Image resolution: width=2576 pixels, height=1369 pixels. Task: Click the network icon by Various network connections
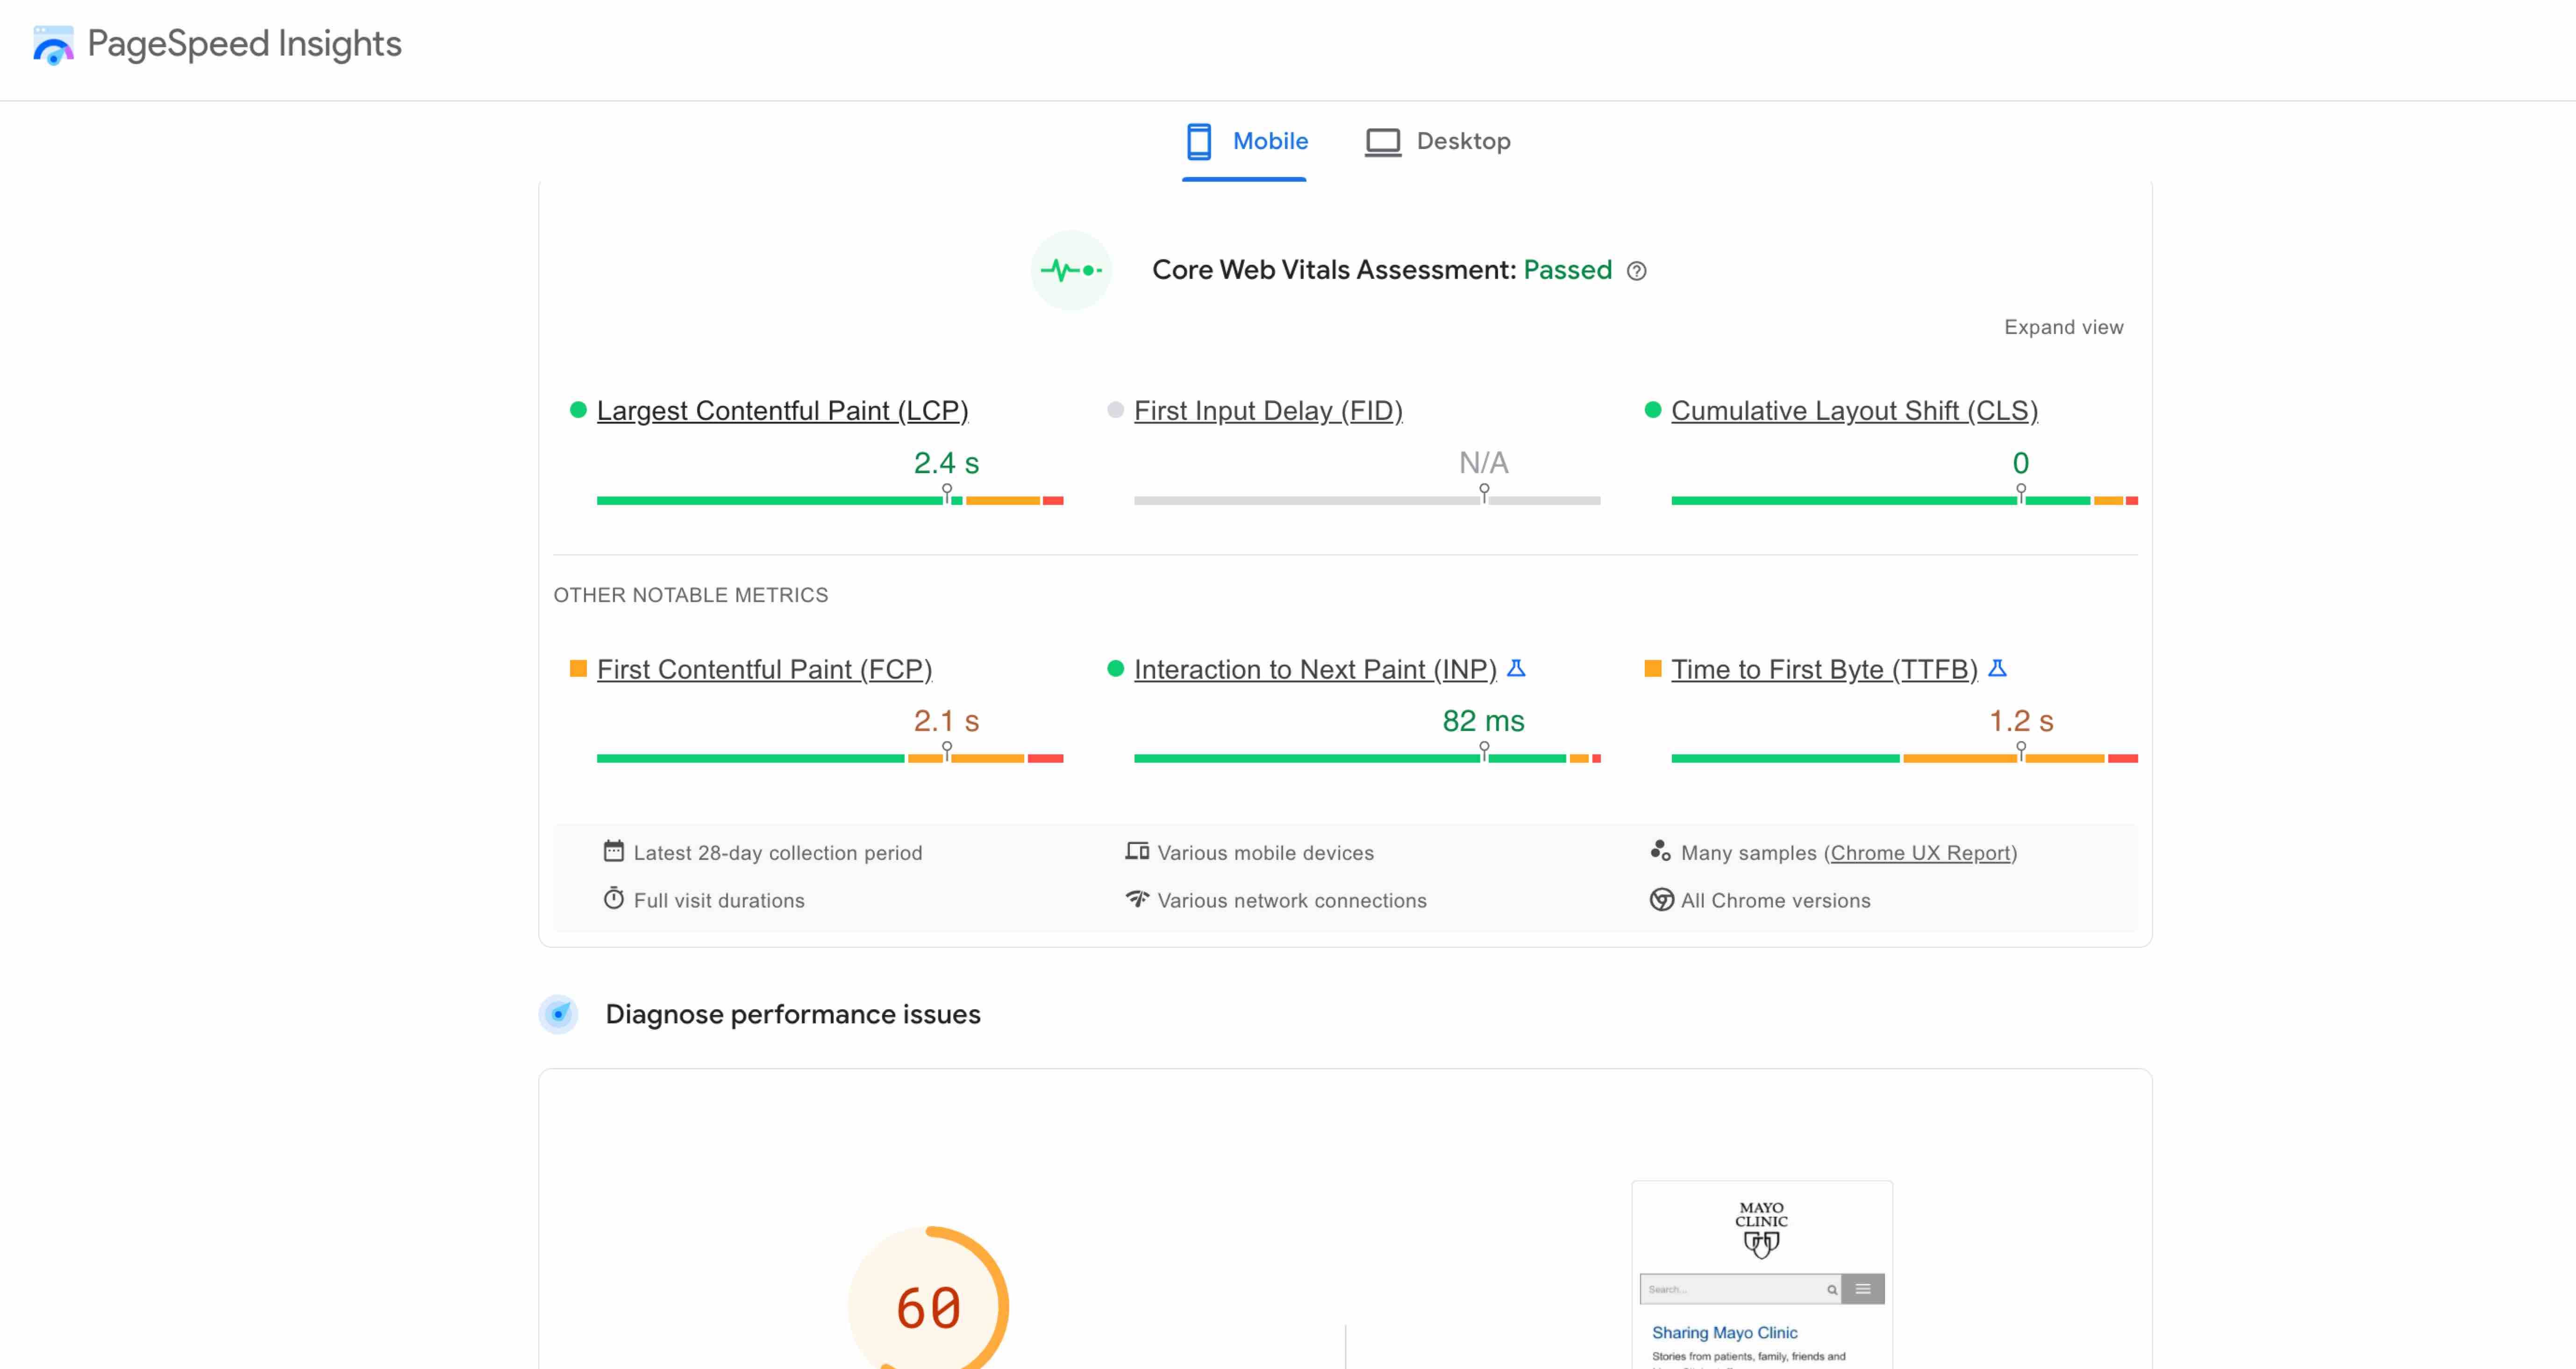coord(1137,899)
